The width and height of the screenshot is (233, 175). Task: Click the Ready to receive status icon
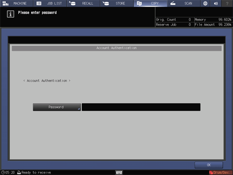pyautogui.click(x=19, y=172)
